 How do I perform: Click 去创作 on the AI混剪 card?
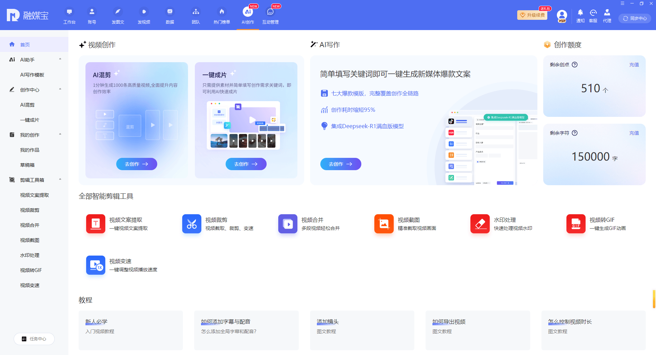(x=137, y=164)
